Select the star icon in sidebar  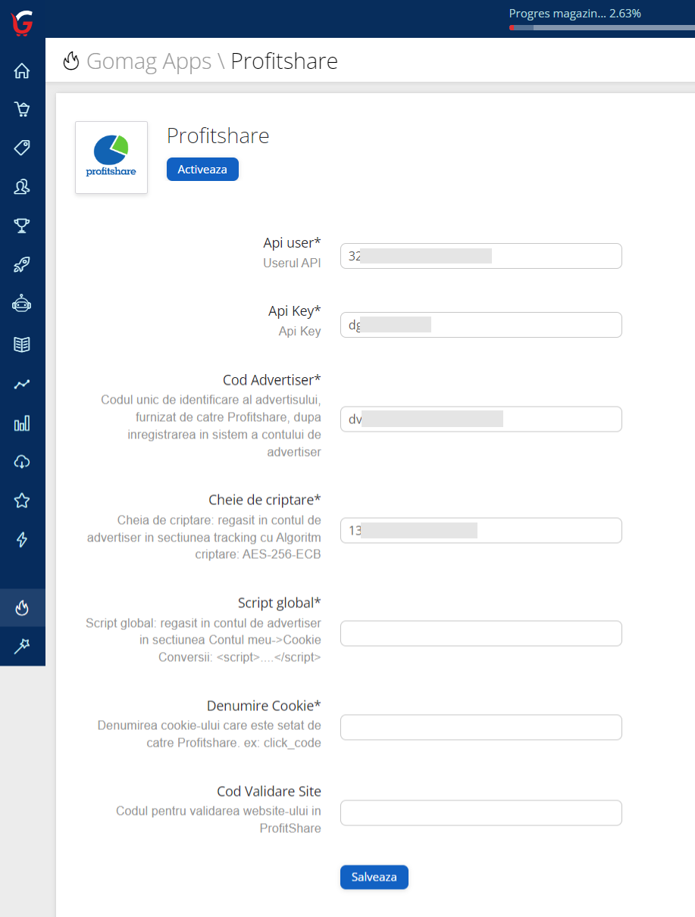pyautogui.click(x=22, y=501)
